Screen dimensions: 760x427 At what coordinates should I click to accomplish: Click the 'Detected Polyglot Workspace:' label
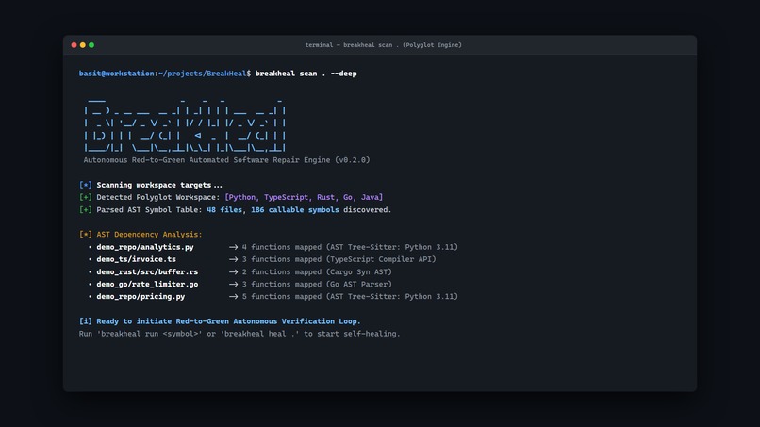point(158,197)
